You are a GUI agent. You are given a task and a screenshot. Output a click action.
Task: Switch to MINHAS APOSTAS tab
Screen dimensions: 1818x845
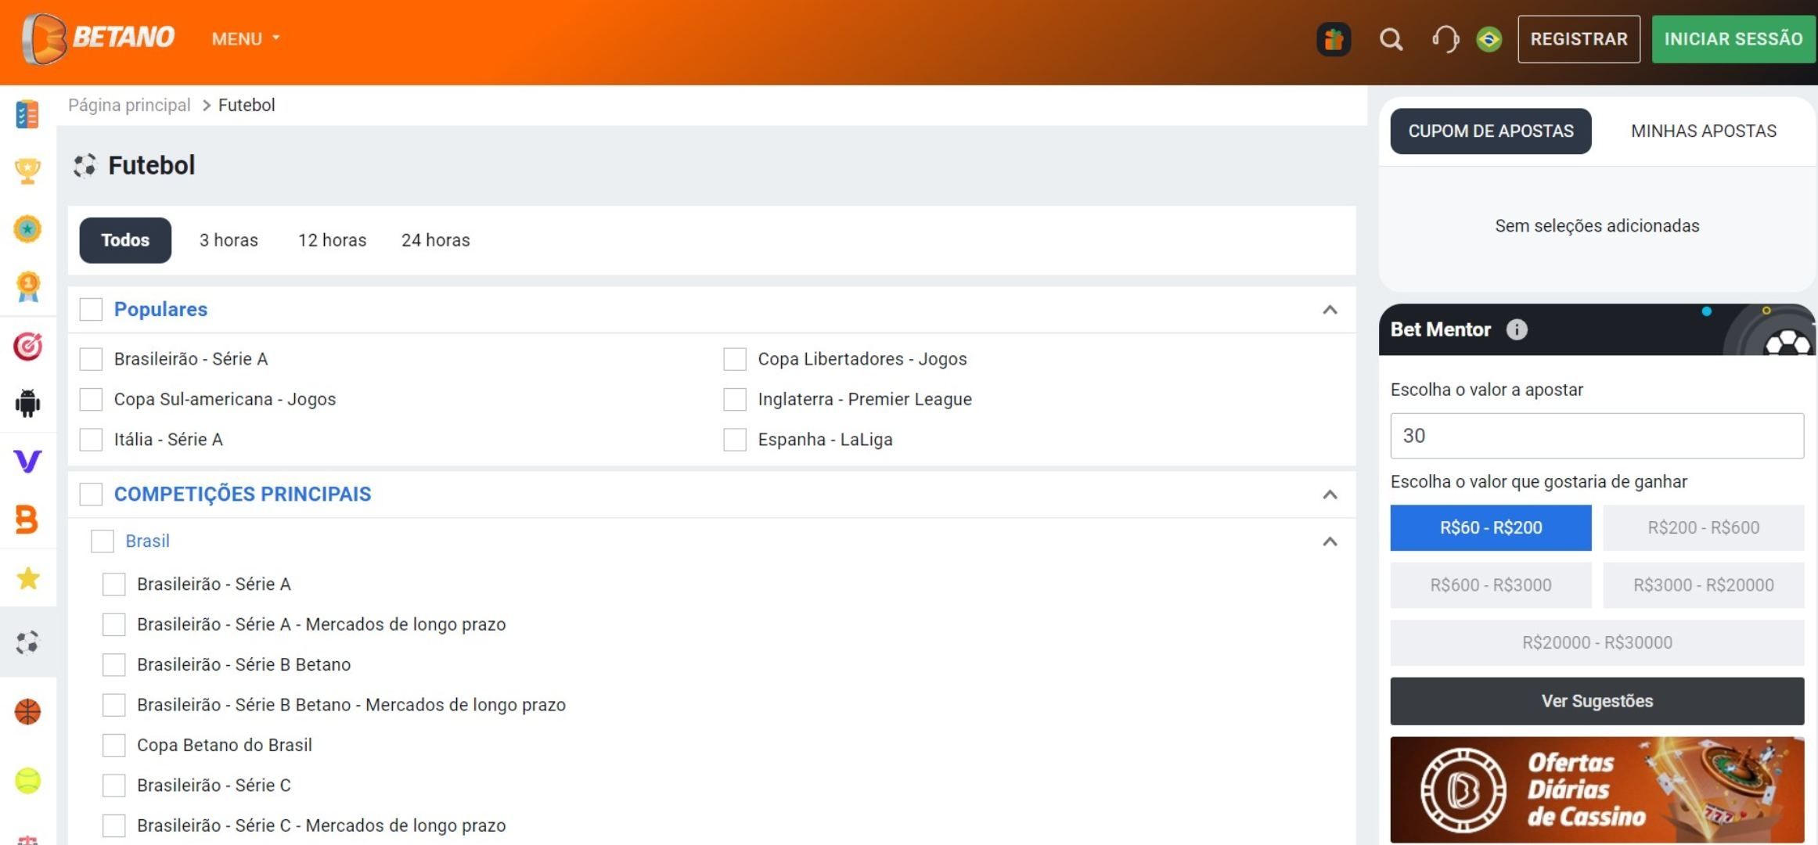coord(1704,131)
